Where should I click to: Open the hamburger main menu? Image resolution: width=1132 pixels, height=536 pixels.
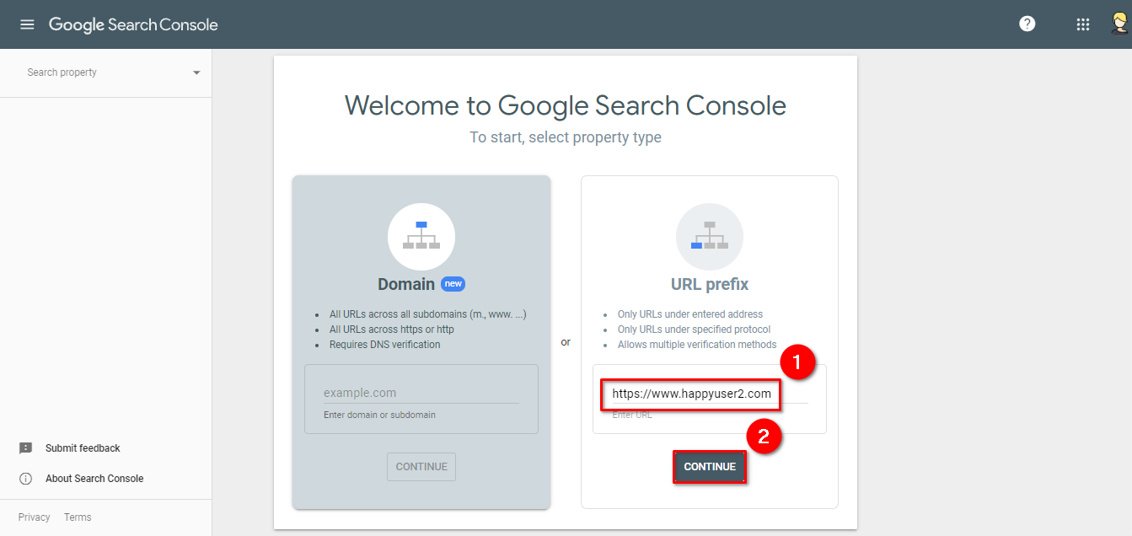coord(27,24)
